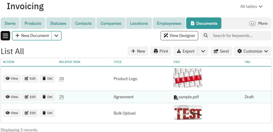Viewport: 273px width, 132px height.
Task: Open related task 25 link
Action: point(62,97)
